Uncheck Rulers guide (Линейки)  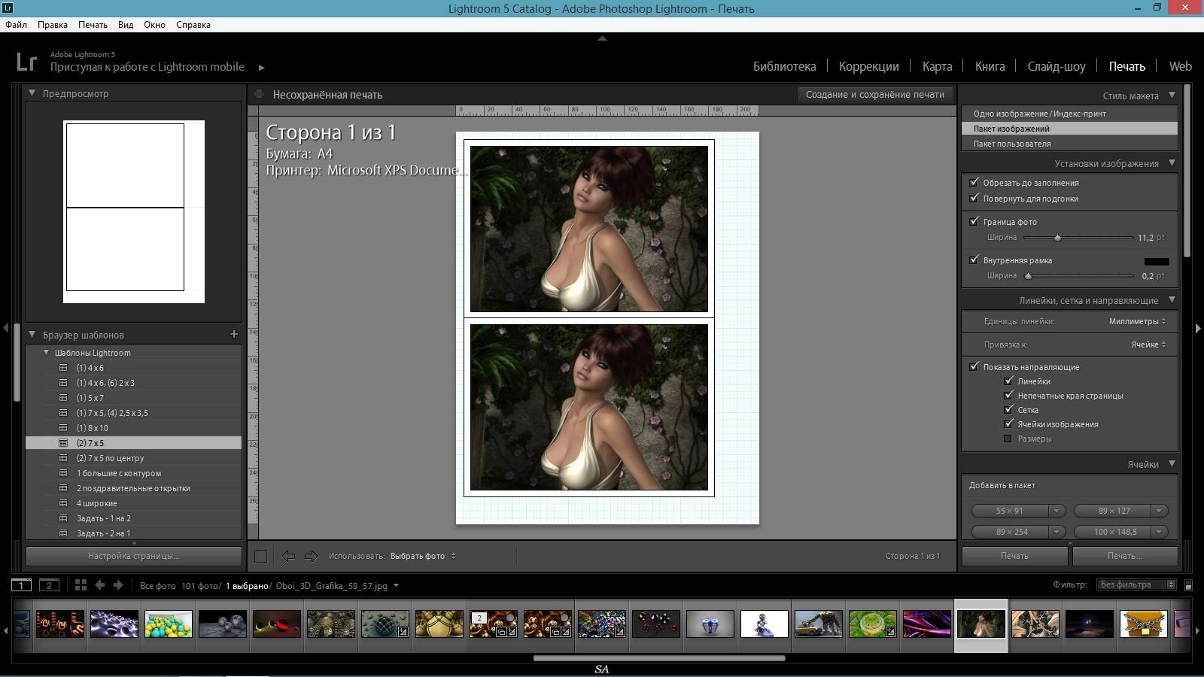pyautogui.click(x=1008, y=381)
